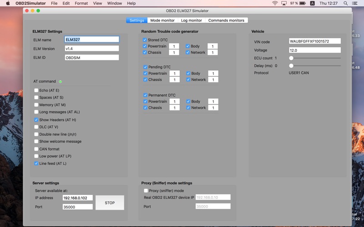Enable Long messages (AT AL) checkbox
The width and height of the screenshot is (364, 227).
(36, 112)
